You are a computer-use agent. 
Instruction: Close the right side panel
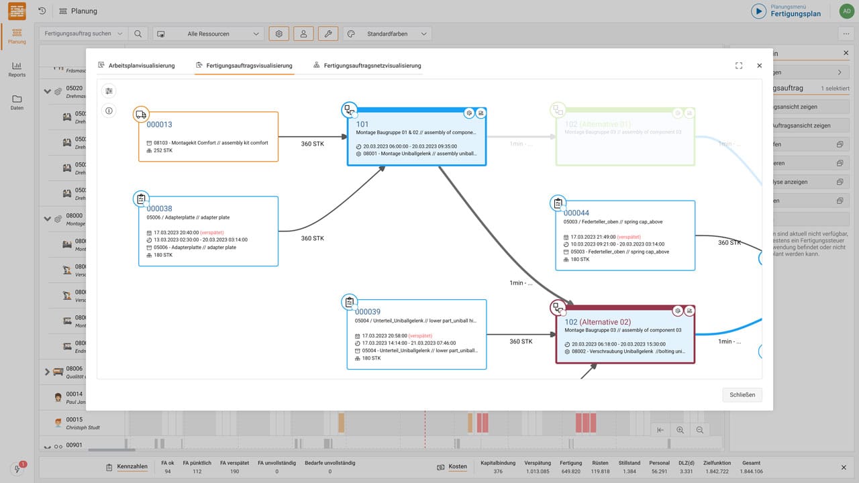(846, 53)
